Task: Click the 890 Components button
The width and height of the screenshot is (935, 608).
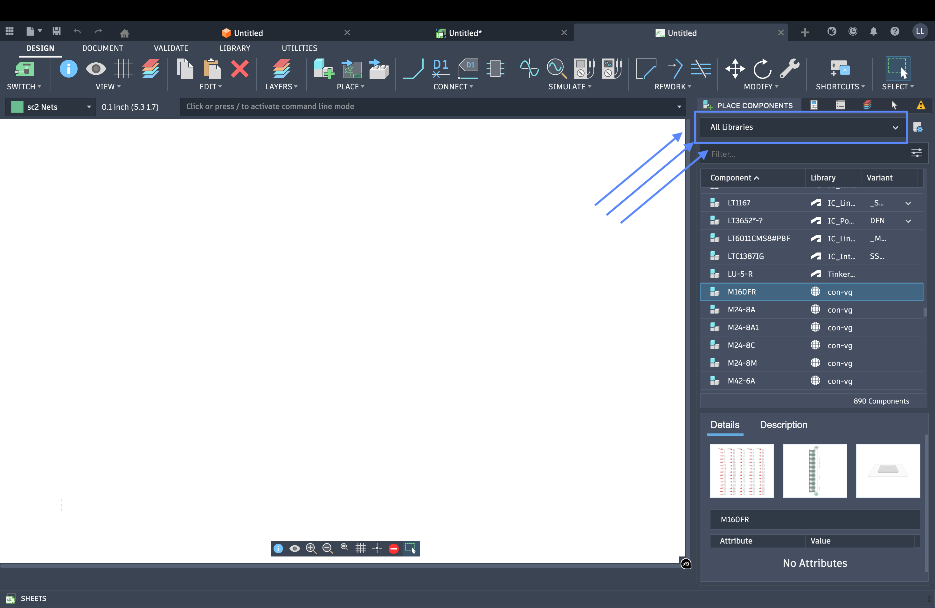Action: coord(882,401)
